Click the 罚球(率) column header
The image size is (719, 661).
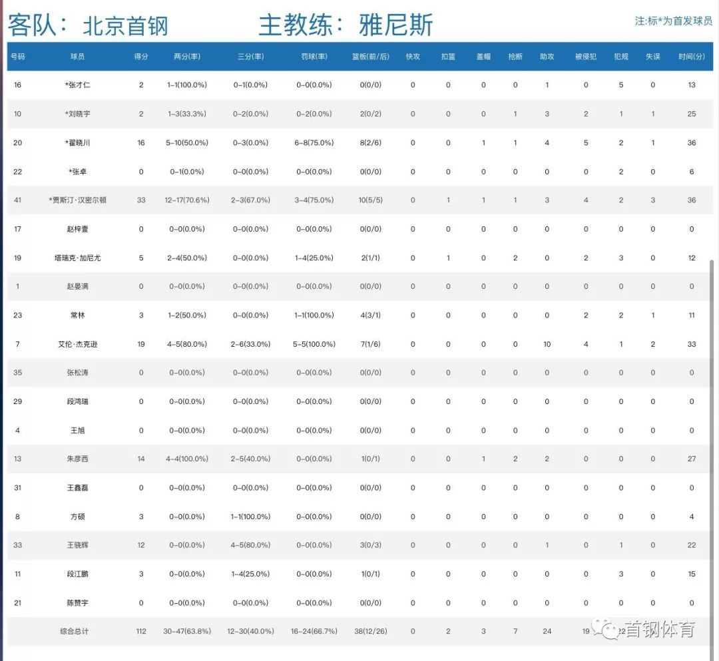pyautogui.click(x=314, y=57)
